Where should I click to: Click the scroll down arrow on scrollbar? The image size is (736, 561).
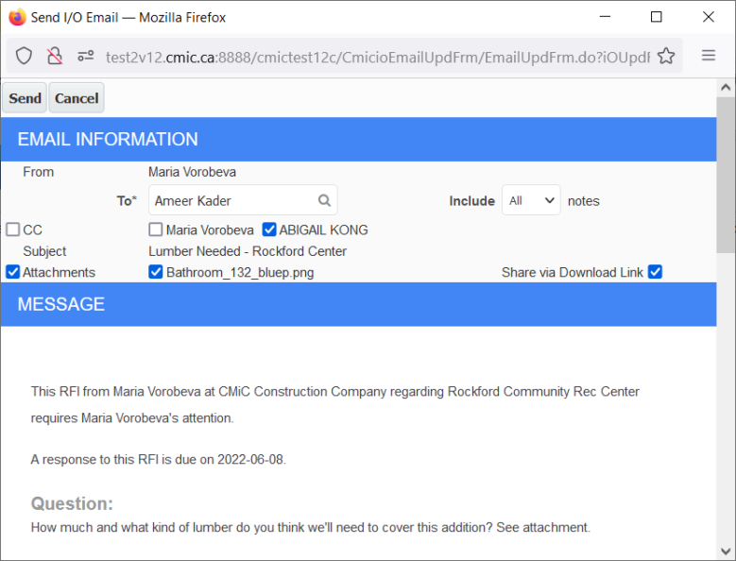(x=726, y=551)
